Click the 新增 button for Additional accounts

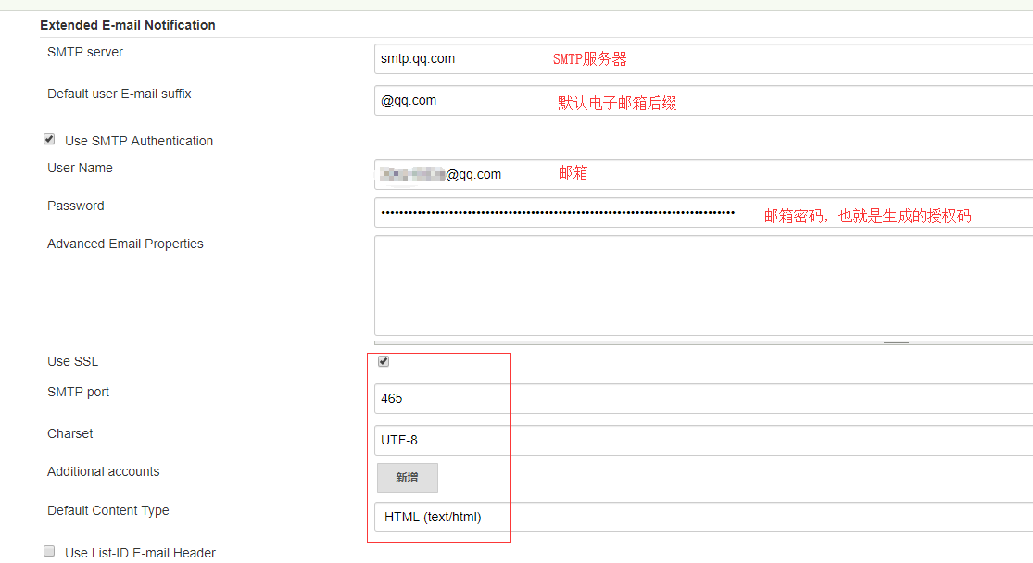coord(407,478)
